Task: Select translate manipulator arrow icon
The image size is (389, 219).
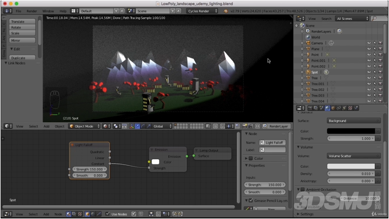Action: click(x=137, y=126)
